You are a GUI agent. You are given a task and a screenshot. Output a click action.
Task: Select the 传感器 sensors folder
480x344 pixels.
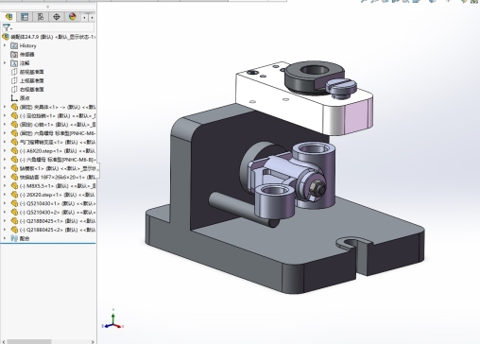coord(23,55)
